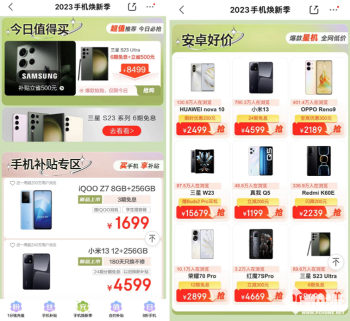This screenshot has height=321, width=350.
Task: Tap the share icon on left screen
Action: point(132,6)
